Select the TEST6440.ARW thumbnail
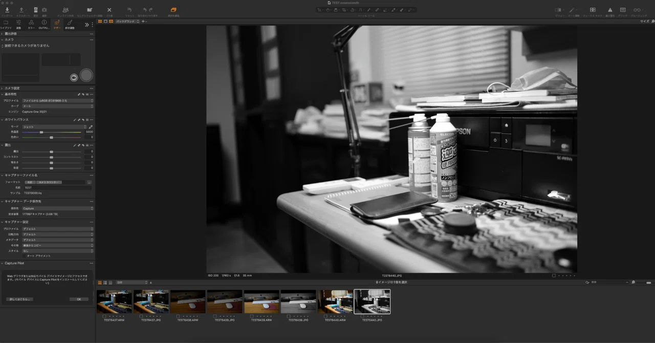The width and height of the screenshot is (655, 343). point(335,302)
